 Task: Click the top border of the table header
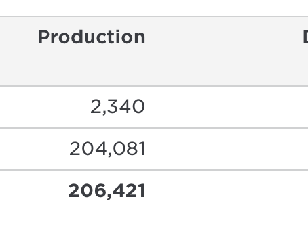154,16
